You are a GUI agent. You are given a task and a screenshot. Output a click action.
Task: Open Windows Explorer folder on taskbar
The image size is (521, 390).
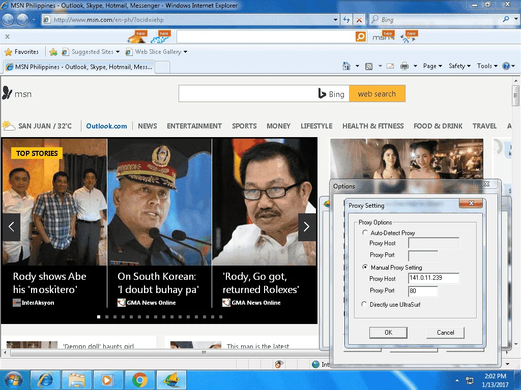pos(77,380)
